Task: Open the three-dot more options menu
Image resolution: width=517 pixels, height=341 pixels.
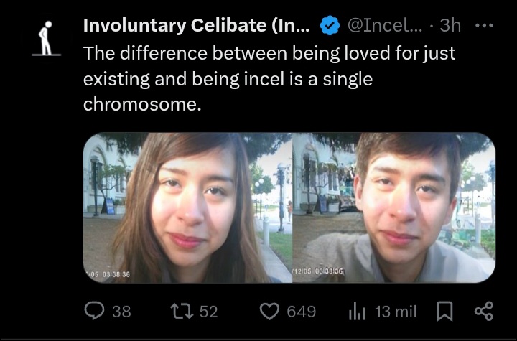Action: point(485,26)
